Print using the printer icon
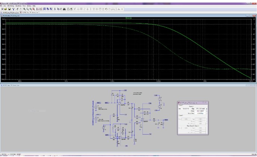 click(x=71, y=9)
